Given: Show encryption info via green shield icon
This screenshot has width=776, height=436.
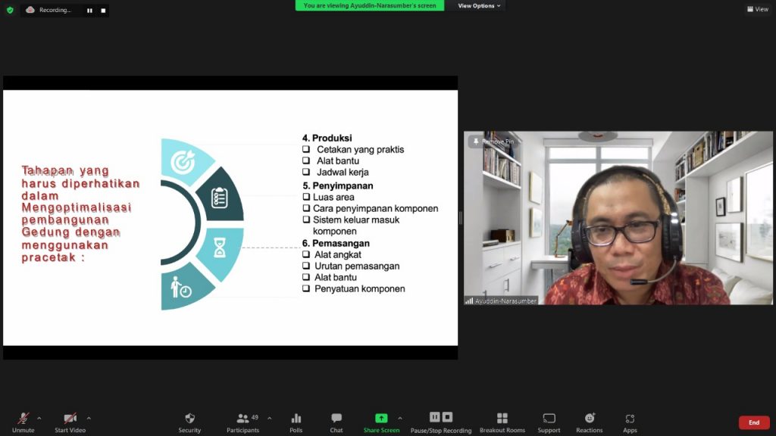Looking at the screenshot, I should click(10, 10).
